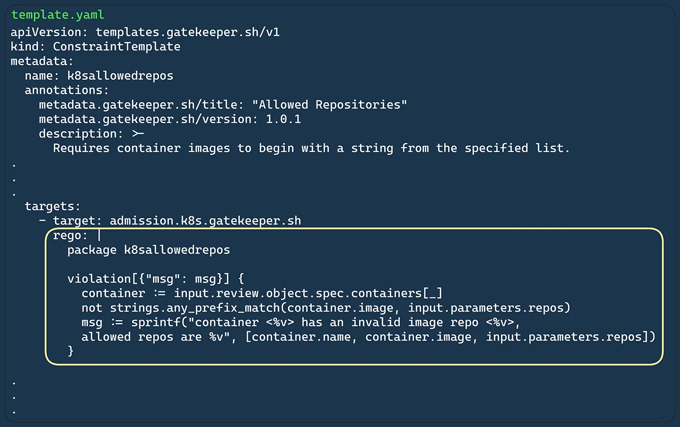Click the admission.k8s.gatekeeper.sh target value
680x427 pixels.
click(205, 221)
